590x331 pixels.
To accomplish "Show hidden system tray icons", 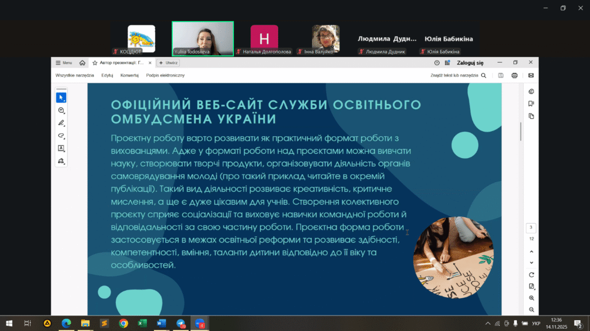I will 489,324.
